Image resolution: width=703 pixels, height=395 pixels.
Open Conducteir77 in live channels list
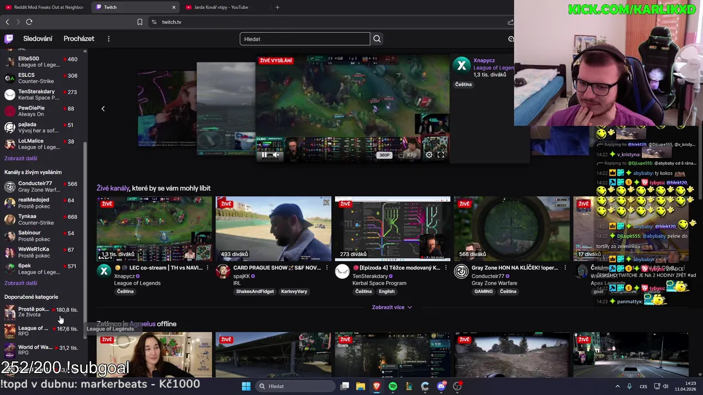[41, 187]
